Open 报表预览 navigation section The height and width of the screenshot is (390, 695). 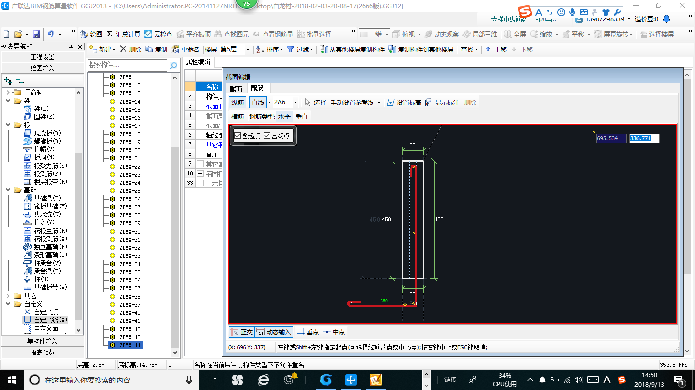pyautogui.click(x=43, y=352)
